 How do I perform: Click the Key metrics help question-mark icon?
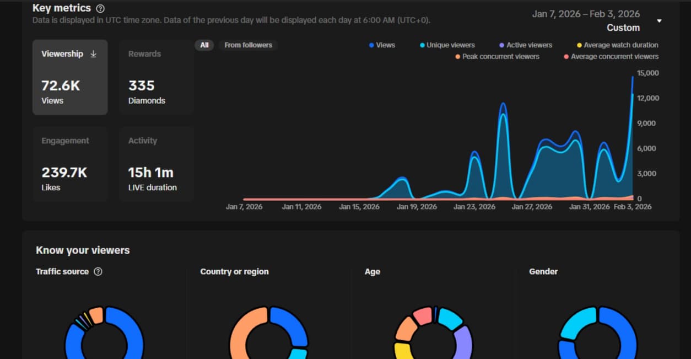(x=100, y=9)
